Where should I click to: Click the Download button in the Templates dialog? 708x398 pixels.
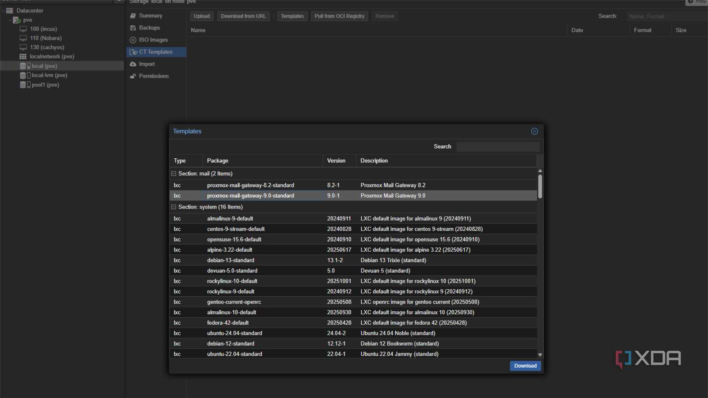(525, 366)
